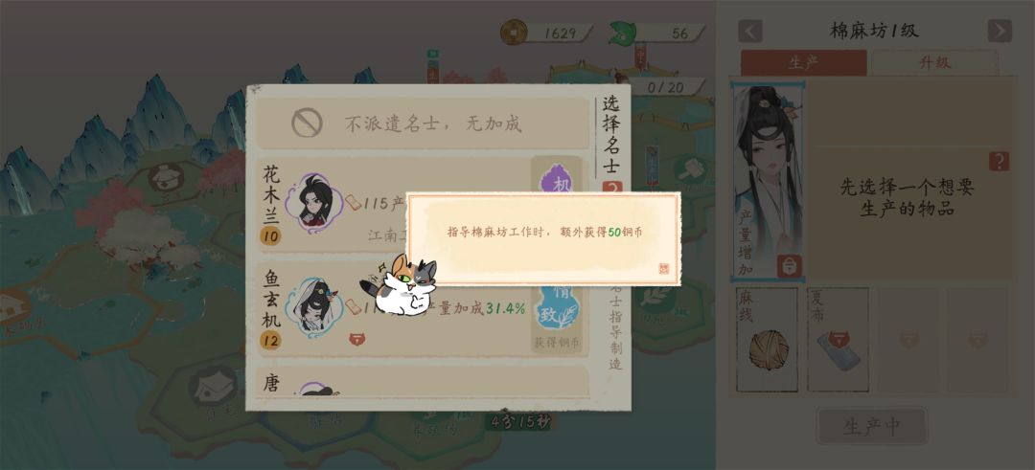Screen dimensions: 1035x470
Task: Click the blue 情致 trait badge
Action: pyautogui.click(x=557, y=308)
